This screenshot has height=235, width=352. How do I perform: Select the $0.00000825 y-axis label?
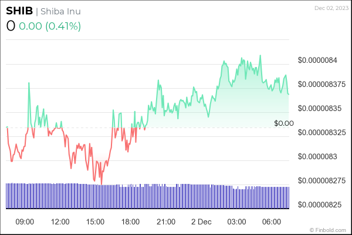[x=319, y=204]
